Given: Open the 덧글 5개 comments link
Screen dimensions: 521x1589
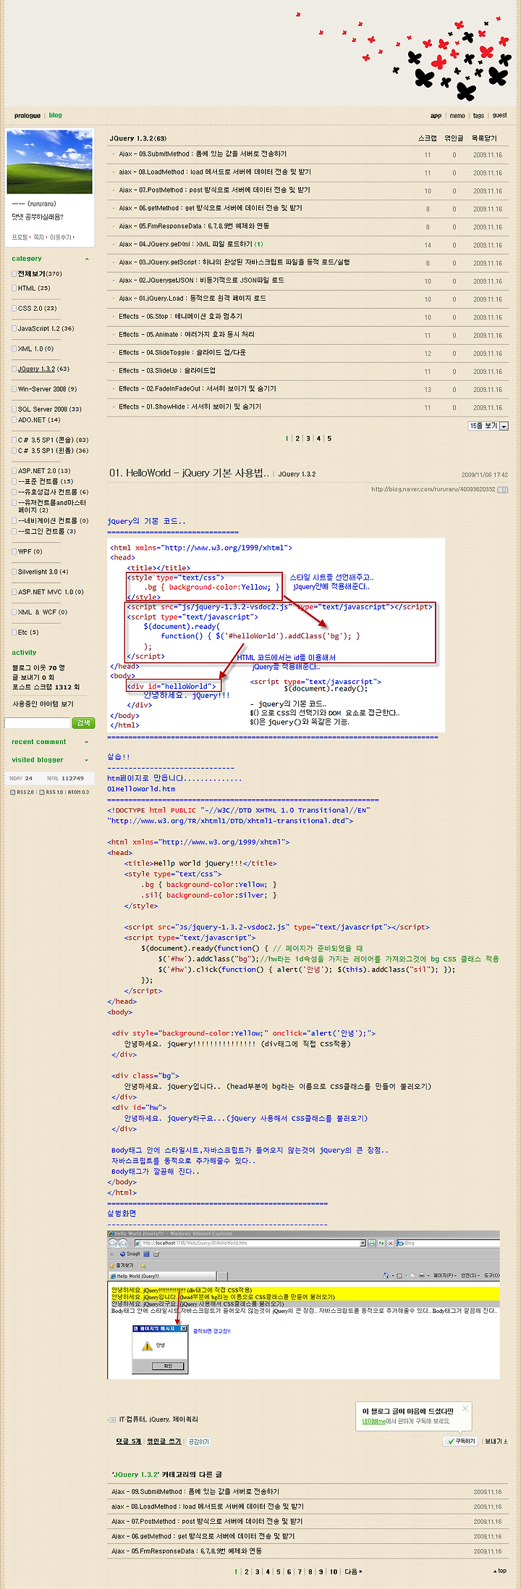Looking at the screenshot, I should coord(129,1442).
